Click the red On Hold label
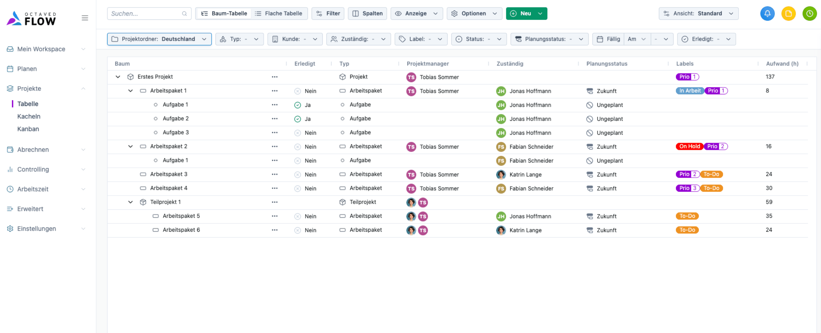Image resolution: width=821 pixels, height=333 pixels. [x=689, y=146]
